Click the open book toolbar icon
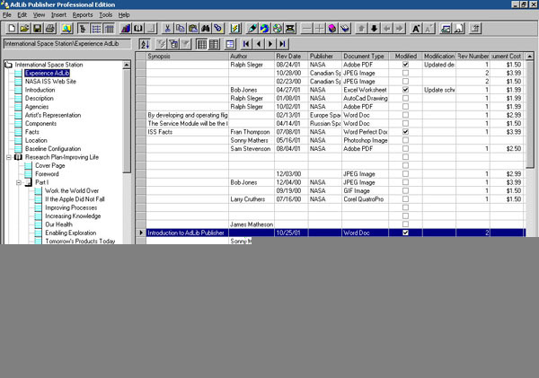539x378 pixels. coord(138,29)
